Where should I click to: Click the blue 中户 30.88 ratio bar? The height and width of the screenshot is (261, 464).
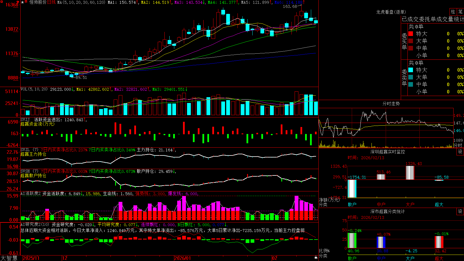pyautogui.click(x=381, y=242)
